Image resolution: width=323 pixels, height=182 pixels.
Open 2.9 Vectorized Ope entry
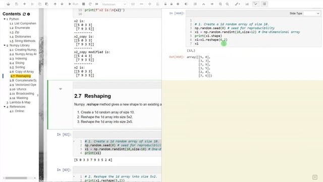23,85
